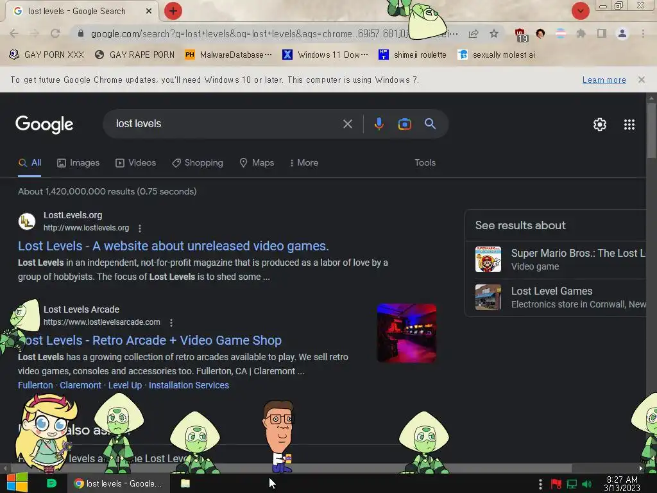Viewport: 657px width, 493px height.
Task: Open the green app icon on taskbar
Action: click(x=51, y=483)
